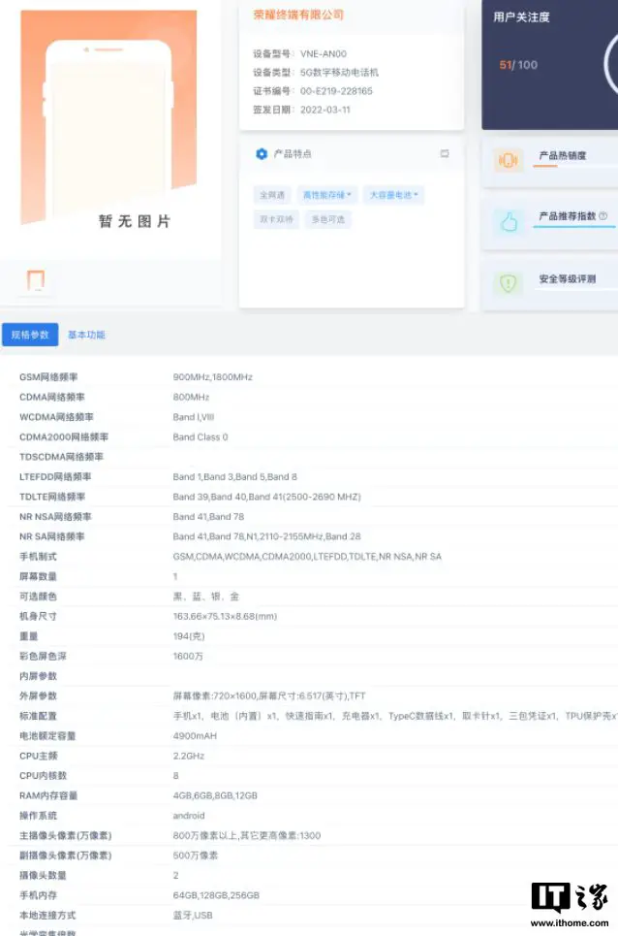The image size is (618, 936).
Task: Open the 荣耀终端有限公司 company link
Action: pyautogui.click(x=298, y=15)
